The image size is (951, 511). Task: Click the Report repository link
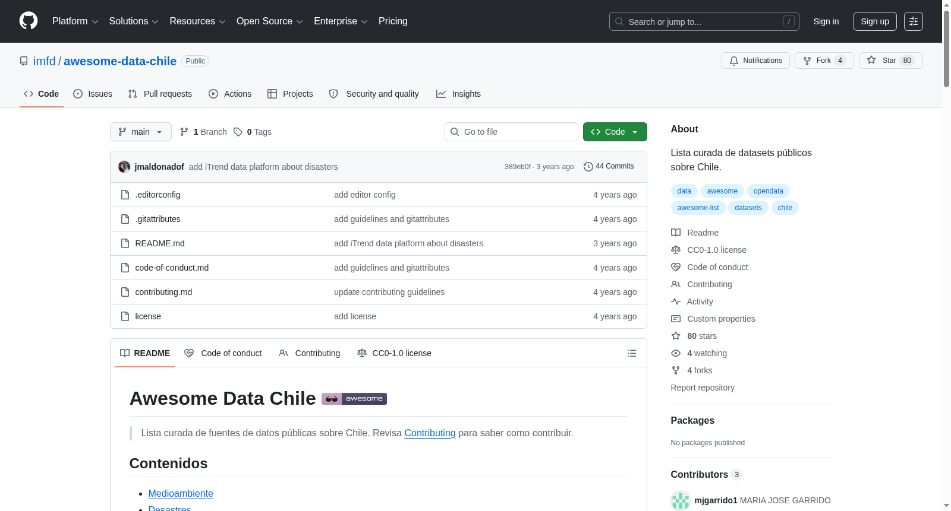click(703, 388)
